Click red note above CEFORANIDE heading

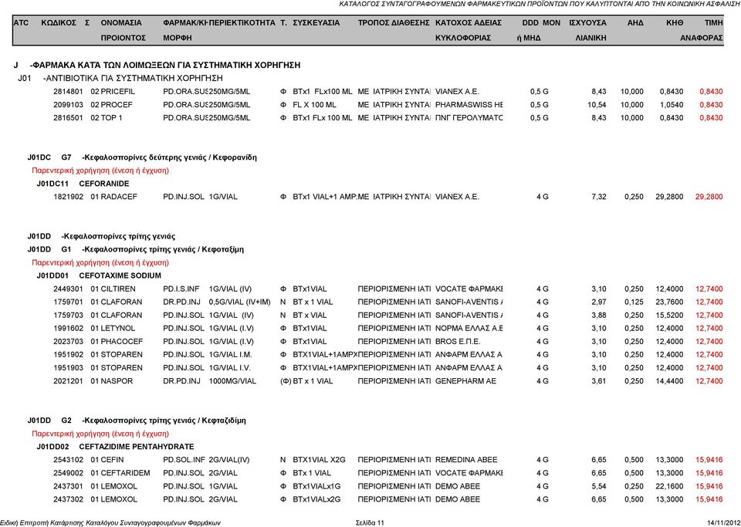[x=100, y=171]
